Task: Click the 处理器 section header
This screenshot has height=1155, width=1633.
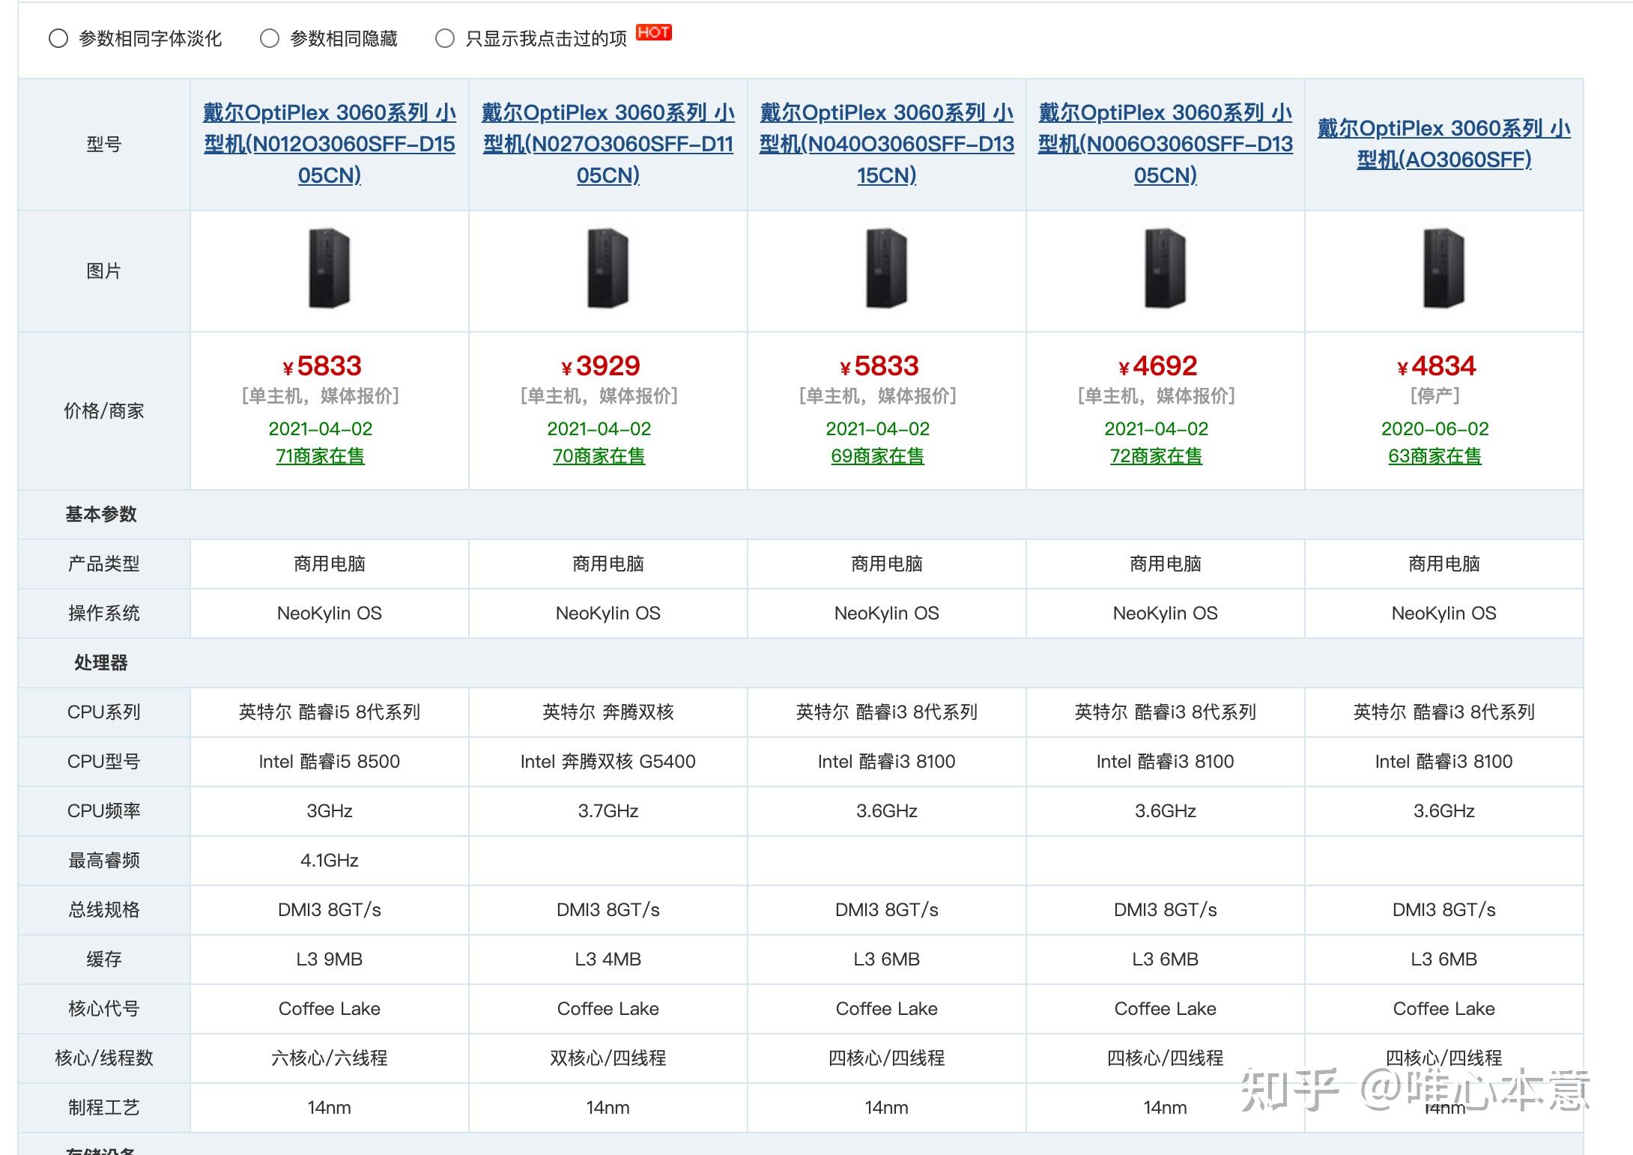Action: pos(101,663)
